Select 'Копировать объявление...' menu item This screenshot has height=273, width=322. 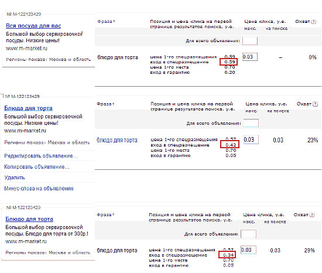click(37, 166)
